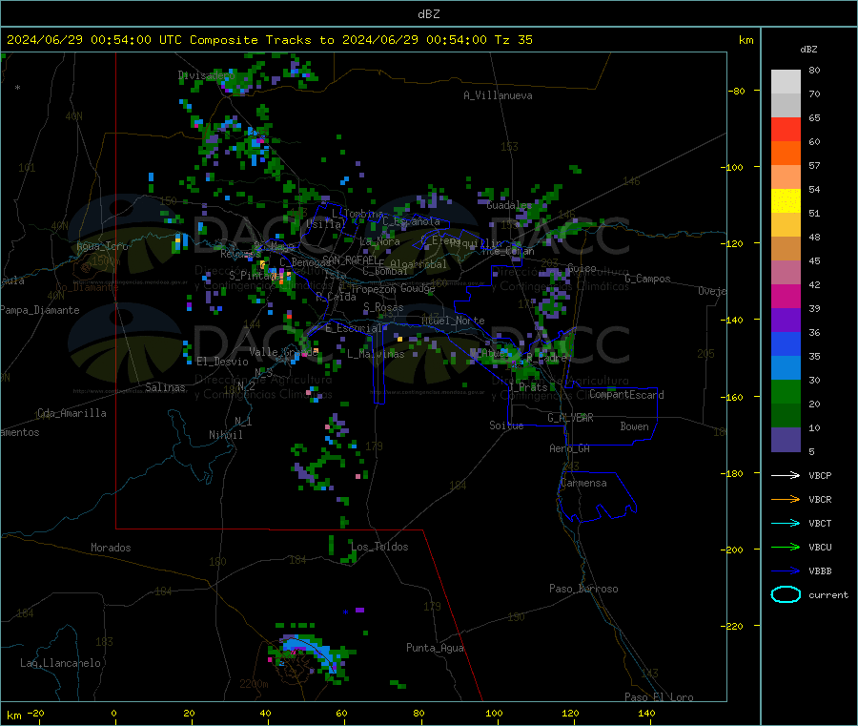This screenshot has height=726, width=858.
Task: Click the S_Rosas map label
Action: click(x=383, y=308)
